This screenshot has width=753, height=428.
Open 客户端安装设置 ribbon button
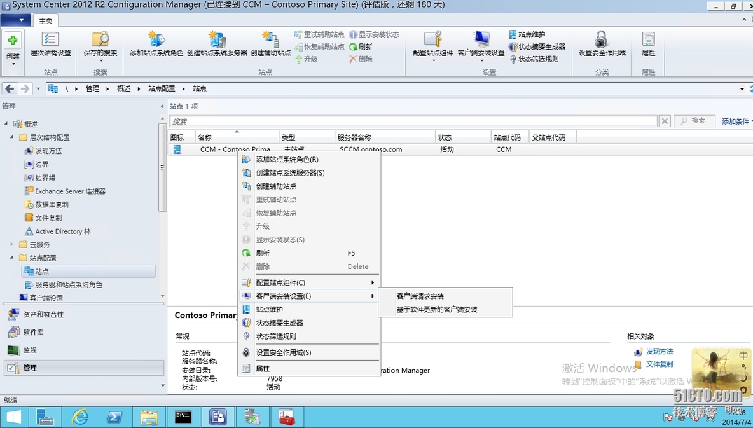(481, 46)
